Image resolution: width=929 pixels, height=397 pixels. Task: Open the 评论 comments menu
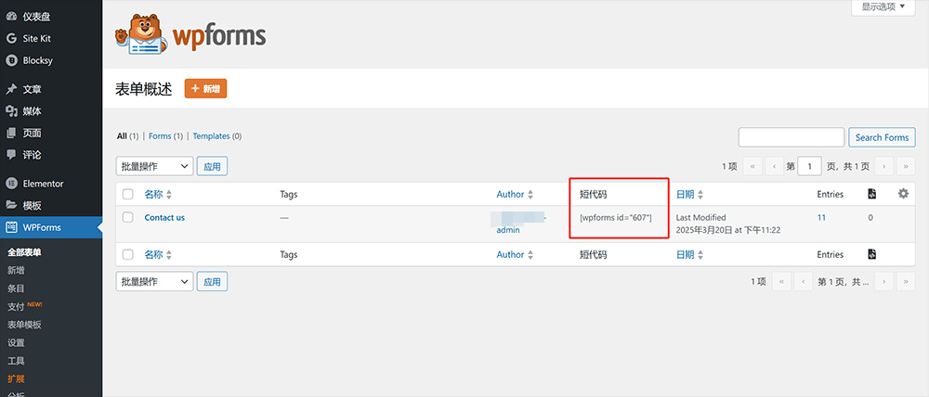point(51,155)
